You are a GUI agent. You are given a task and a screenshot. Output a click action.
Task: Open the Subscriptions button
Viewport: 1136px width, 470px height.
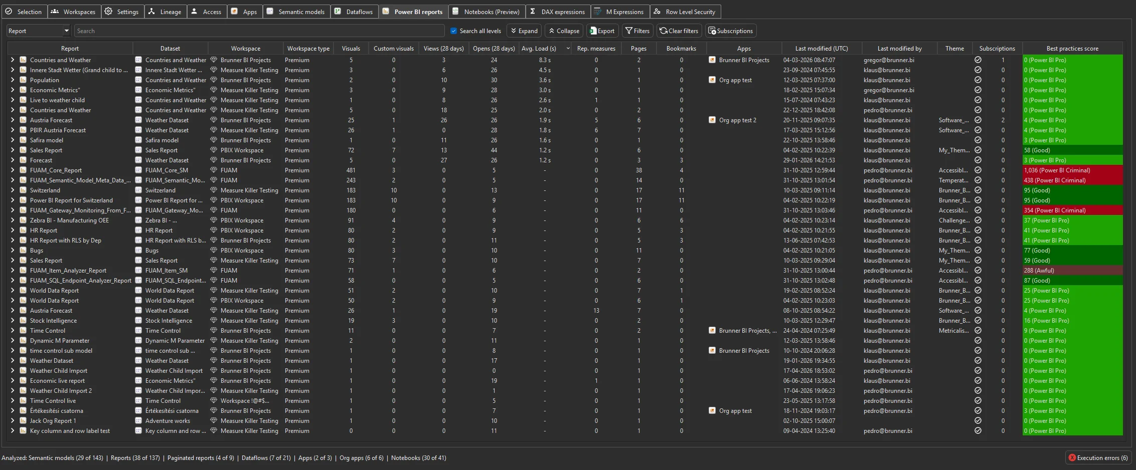click(730, 31)
